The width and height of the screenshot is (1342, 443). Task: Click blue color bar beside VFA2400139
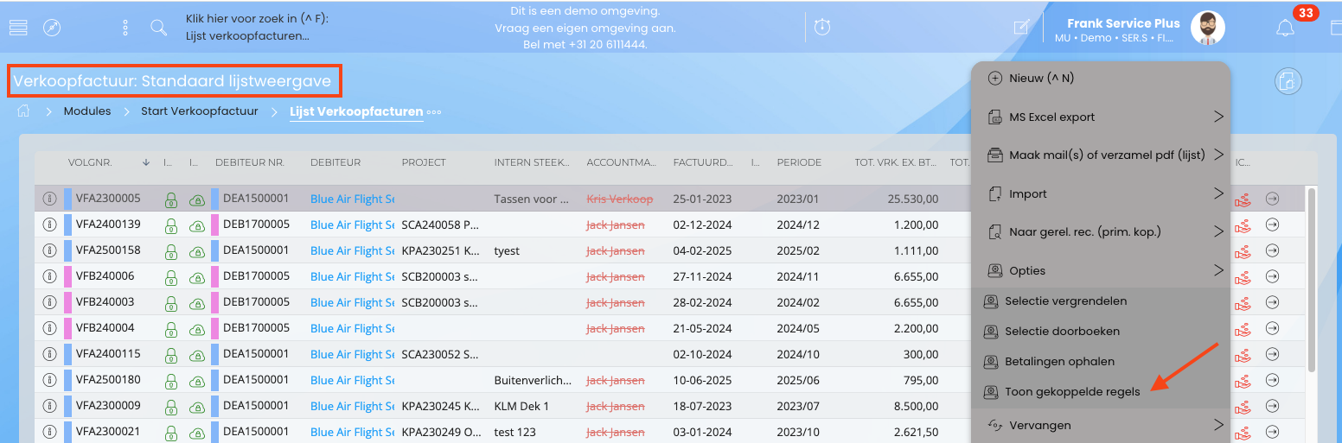tap(67, 225)
